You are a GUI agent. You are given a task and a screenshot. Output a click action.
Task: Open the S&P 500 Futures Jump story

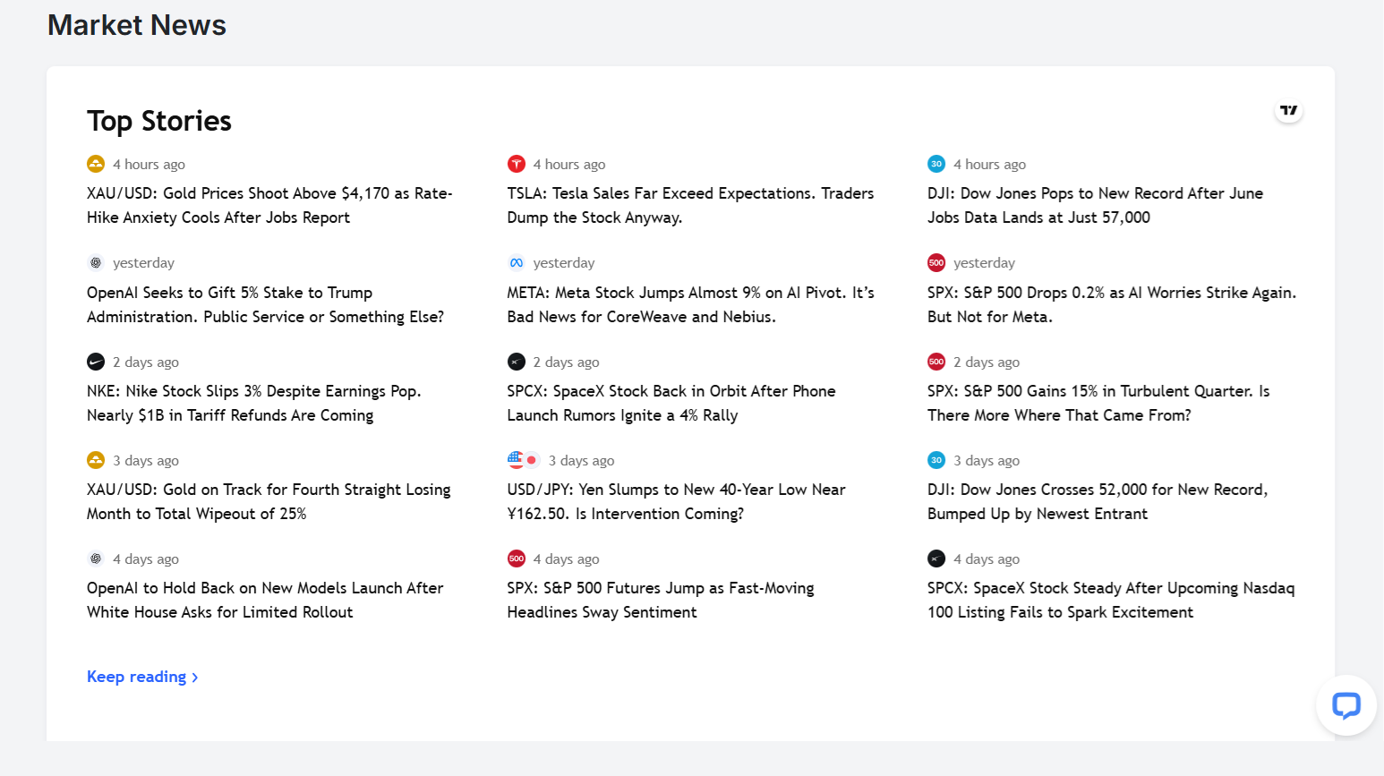click(661, 600)
